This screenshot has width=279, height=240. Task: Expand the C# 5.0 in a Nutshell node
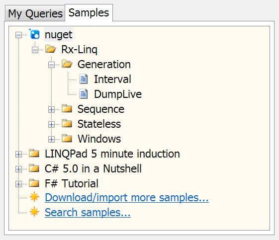18,169
